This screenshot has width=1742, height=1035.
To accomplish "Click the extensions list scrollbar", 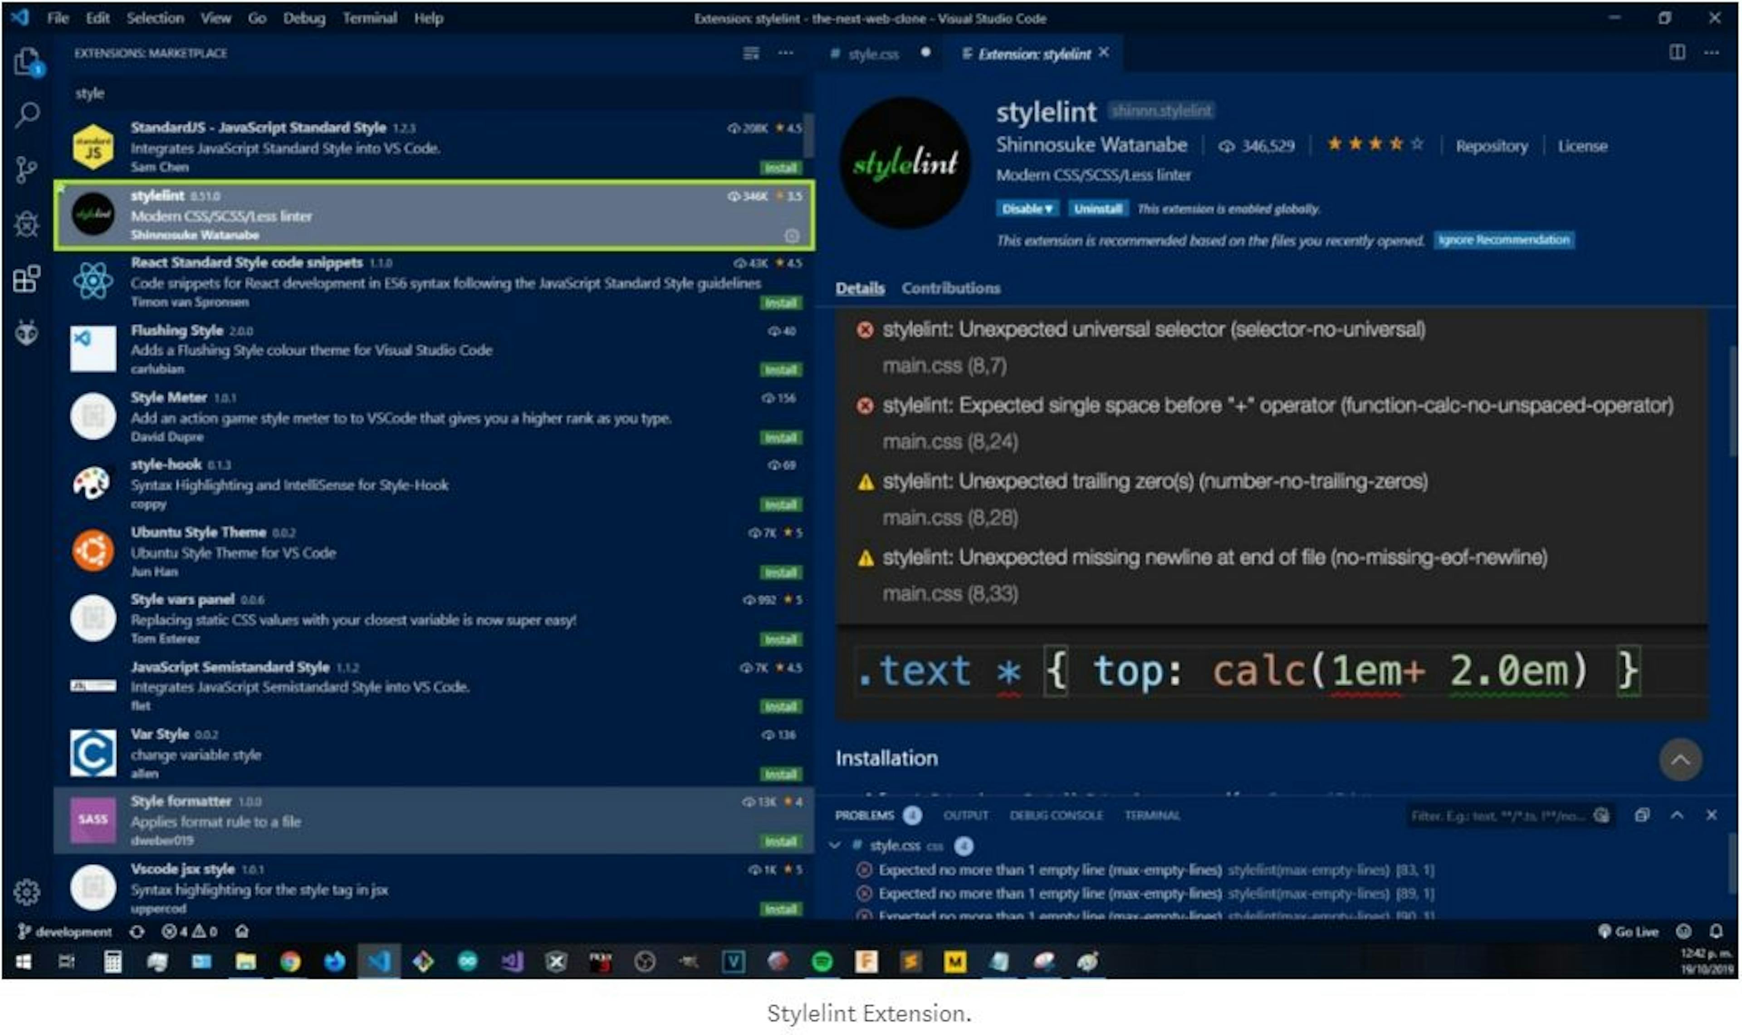I will pyautogui.click(x=808, y=135).
